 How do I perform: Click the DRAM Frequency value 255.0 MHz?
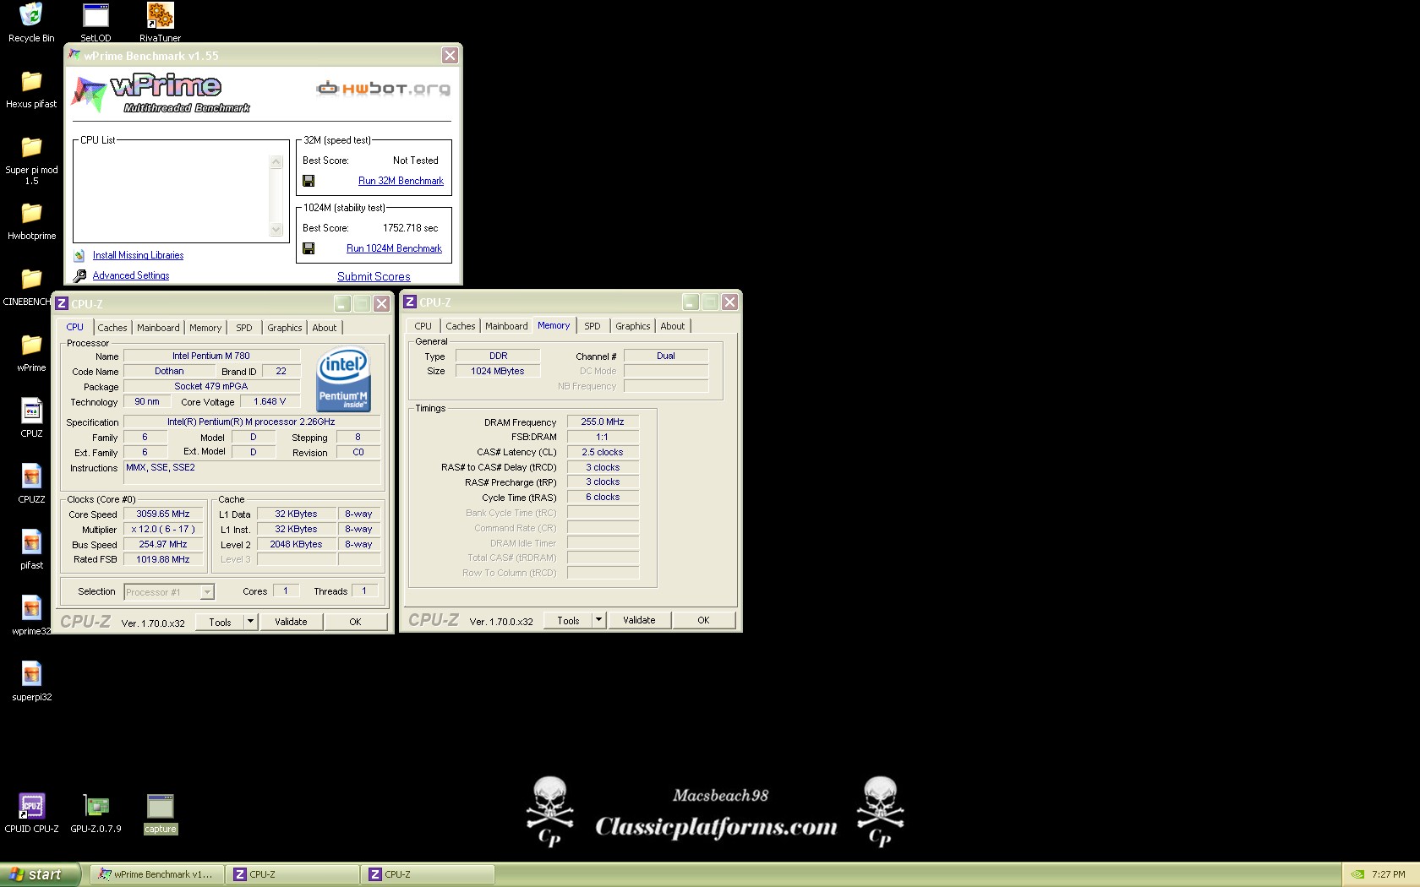pyautogui.click(x=603, y=422)
